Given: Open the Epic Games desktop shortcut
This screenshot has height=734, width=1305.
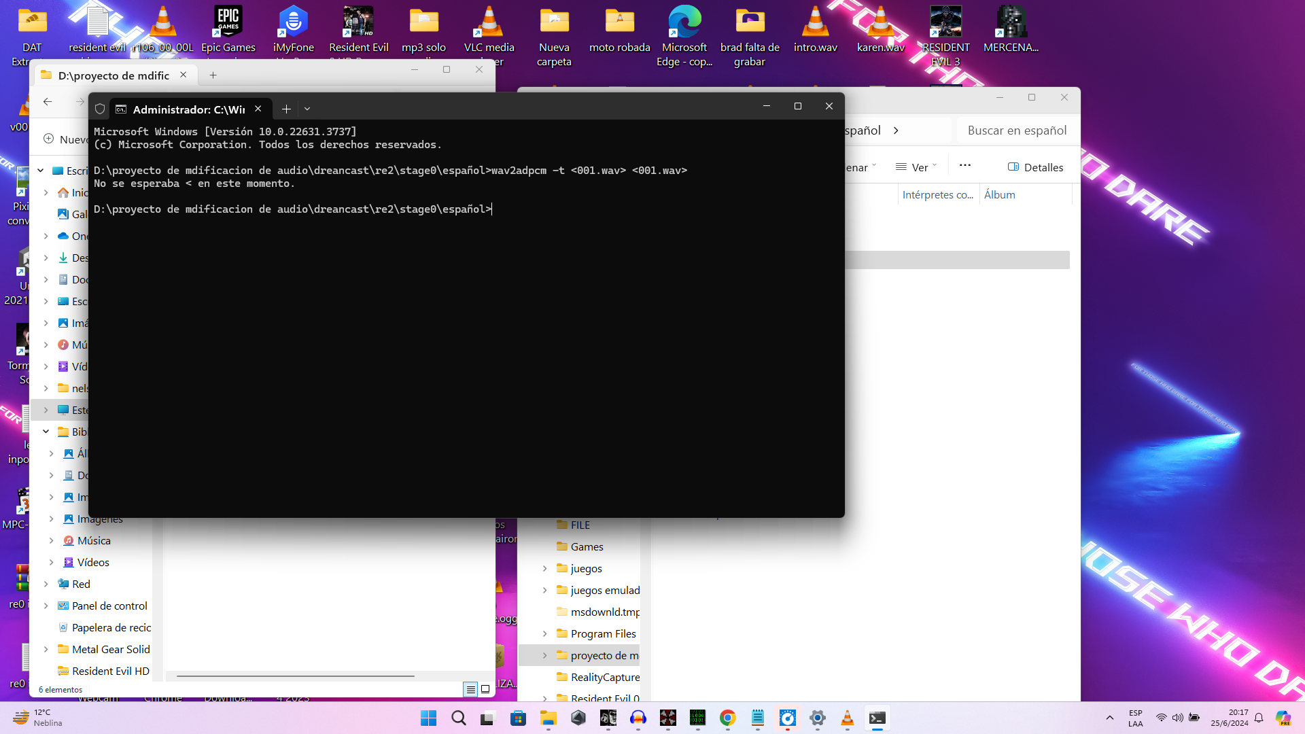Looking at the screenshot, I should (x=228, y=30).
